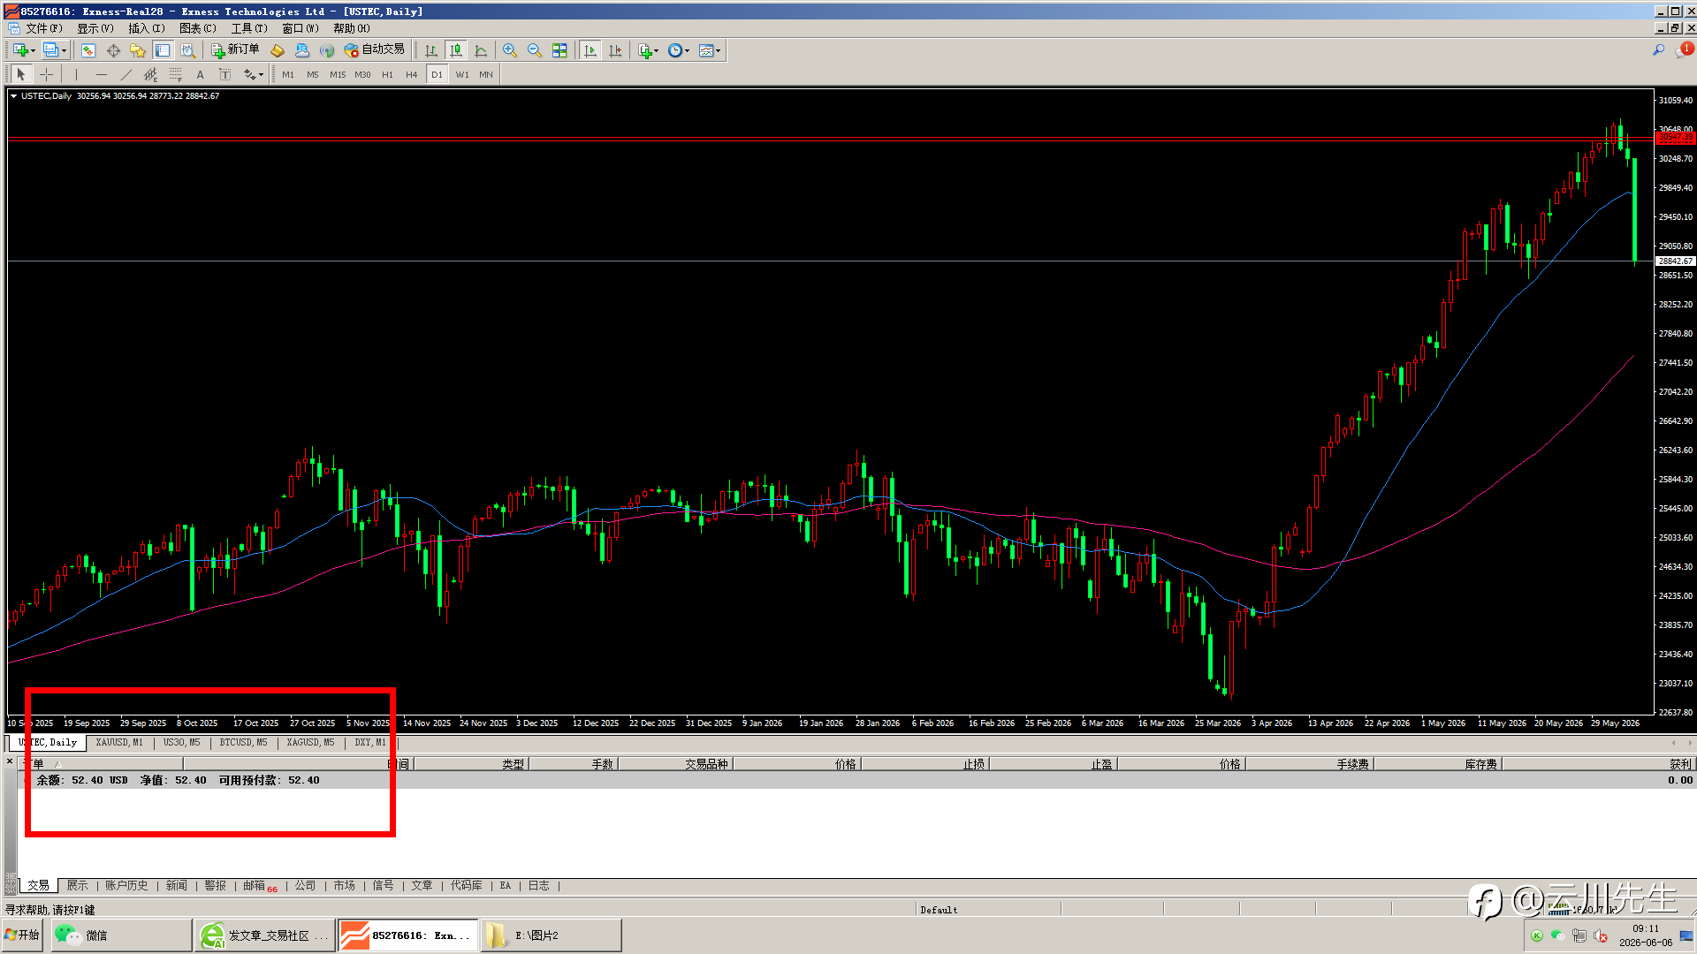
Task: Toggle the Terminal panel icon
Action: point(163,50)
